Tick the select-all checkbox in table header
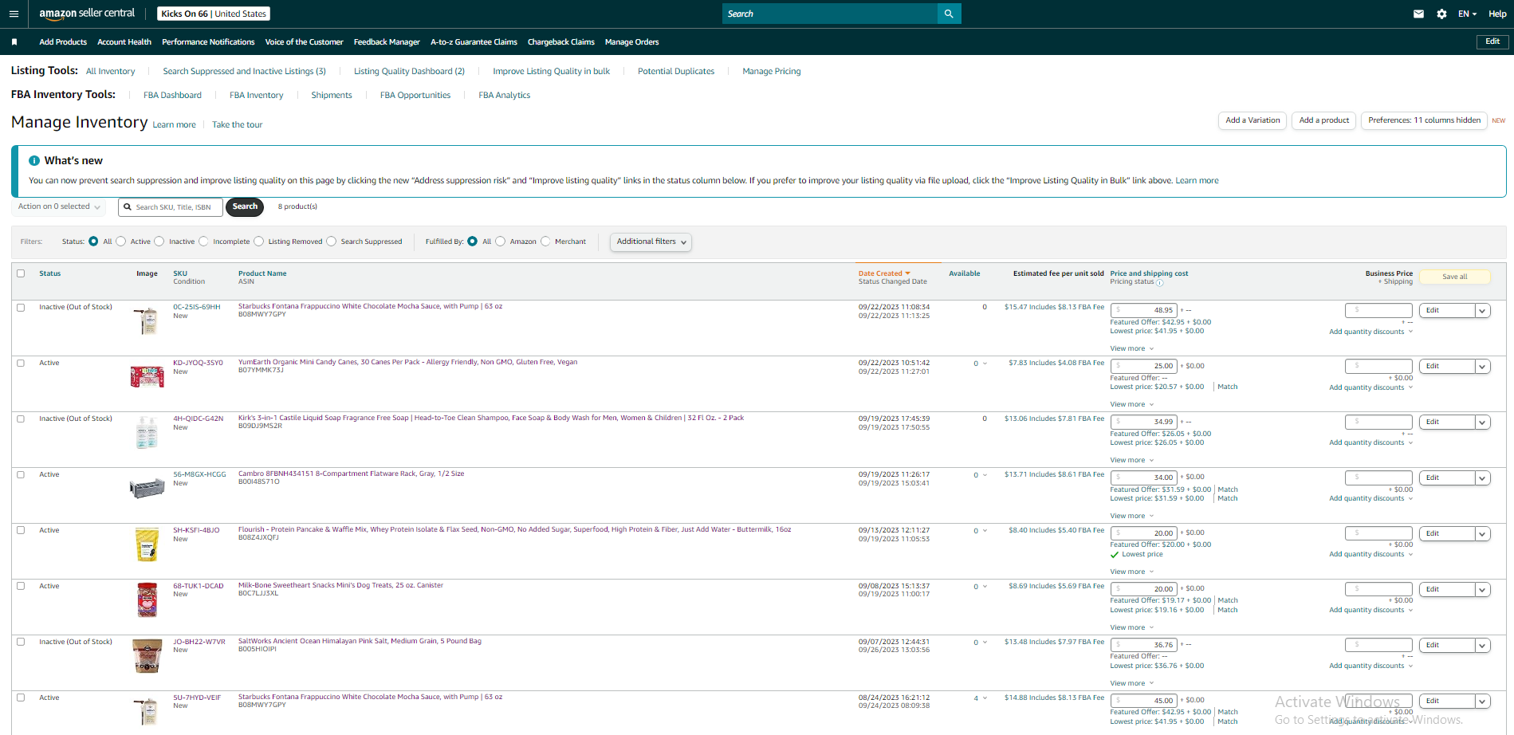Viewport: 1514px width, 735px height. click(21, 273)
